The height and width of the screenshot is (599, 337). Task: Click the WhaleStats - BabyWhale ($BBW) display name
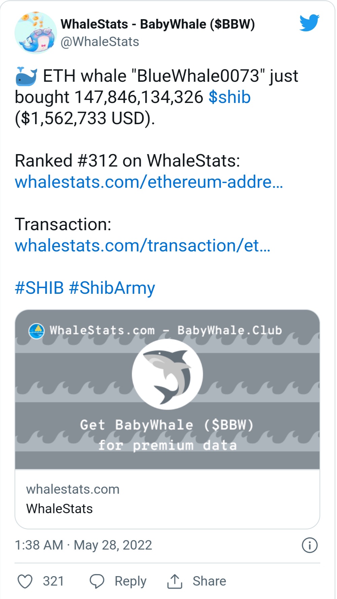(158, 24)
